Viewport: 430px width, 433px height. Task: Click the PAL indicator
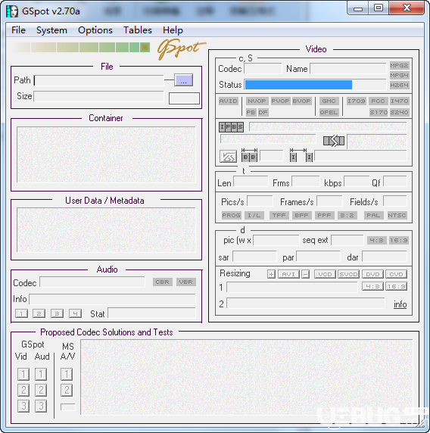click(373, 215)
